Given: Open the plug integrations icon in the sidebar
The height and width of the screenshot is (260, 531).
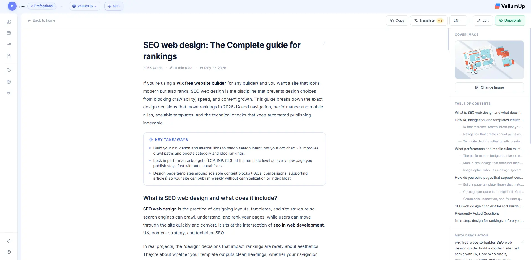Looking at the screenshot, I should [9, 93].
